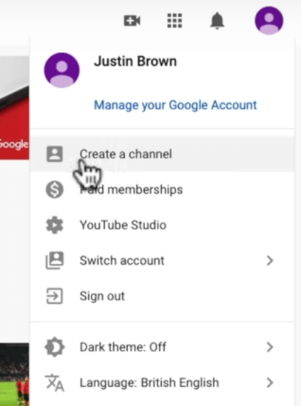Open Paid memberships
The width and height of the screenshot is (301, 406).
163,190
